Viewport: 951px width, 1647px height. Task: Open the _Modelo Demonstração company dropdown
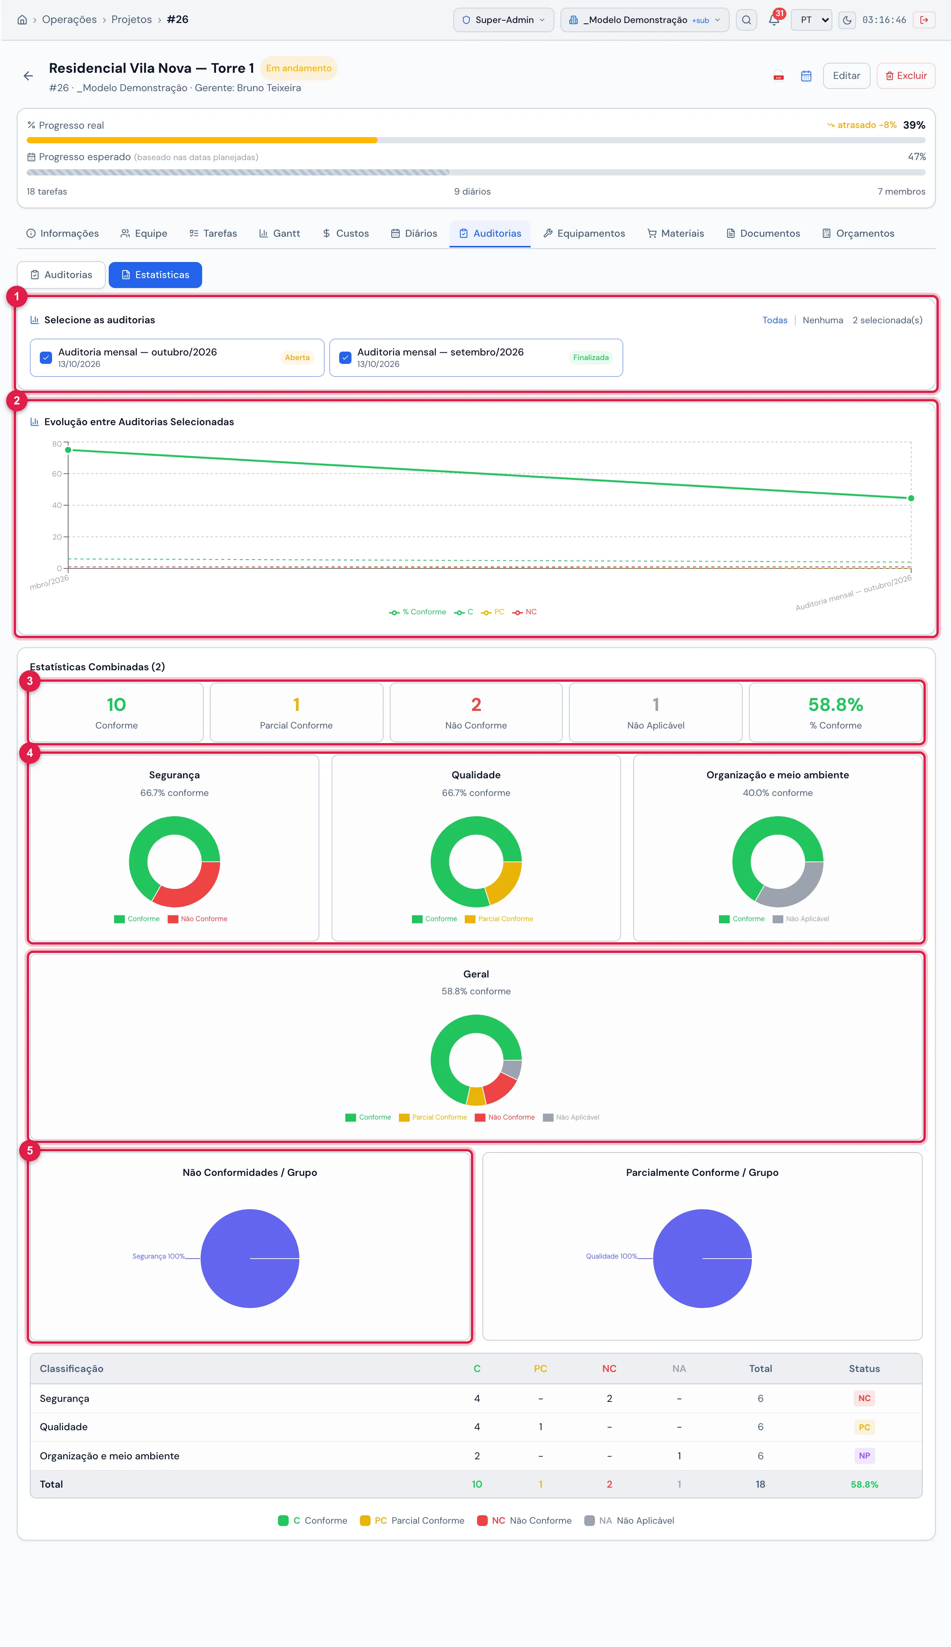point(645,20)
